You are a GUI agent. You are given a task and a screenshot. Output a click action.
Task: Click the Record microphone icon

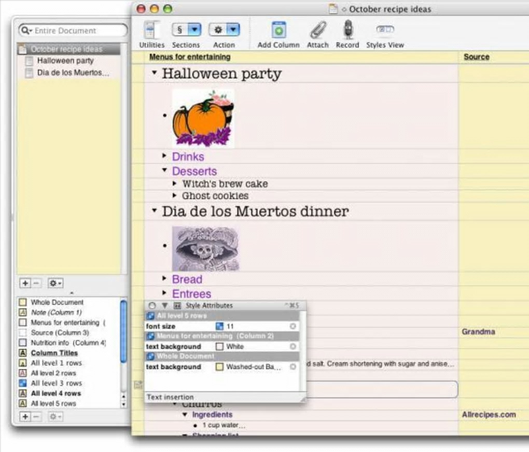coord(348,30)
